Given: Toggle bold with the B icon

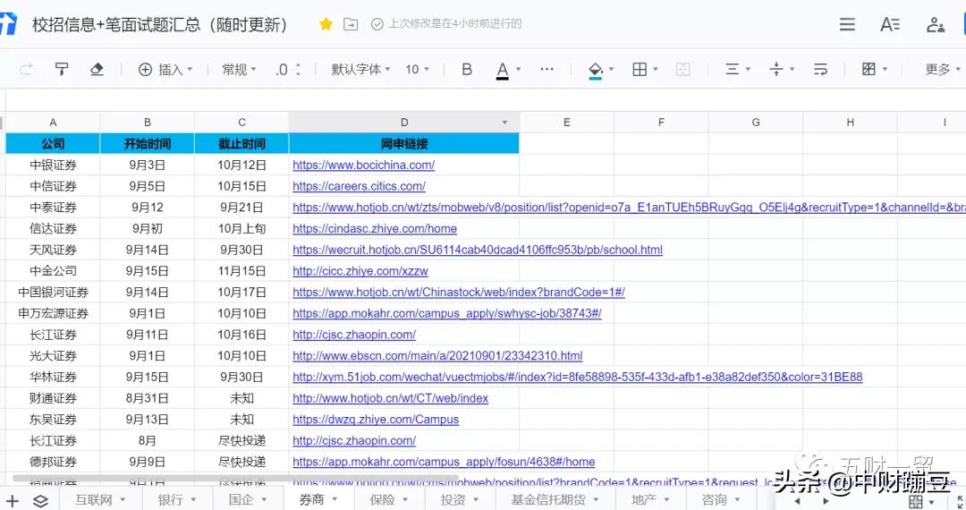Looking at the screenshot, I should pyautogui.click(x=466, y=69).
